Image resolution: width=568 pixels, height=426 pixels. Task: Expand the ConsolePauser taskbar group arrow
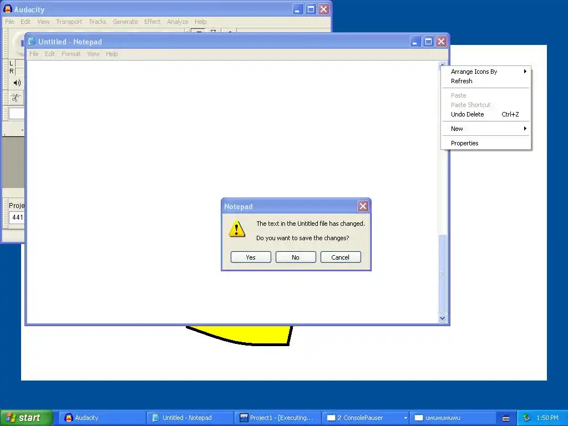click(x=405, y=418)
